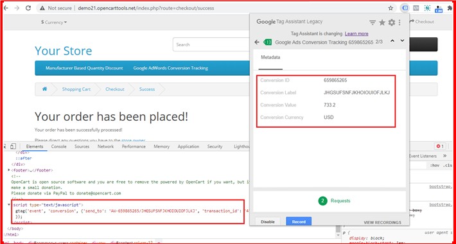Show more Styles pane tabs with >> chevron
Screen dimensions: 456x244
[444, 156]
